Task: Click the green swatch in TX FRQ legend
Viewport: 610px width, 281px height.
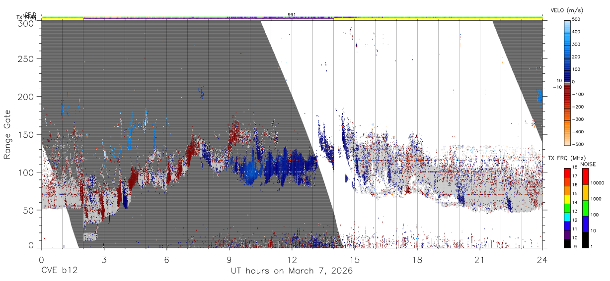Action: pos(567,209)
